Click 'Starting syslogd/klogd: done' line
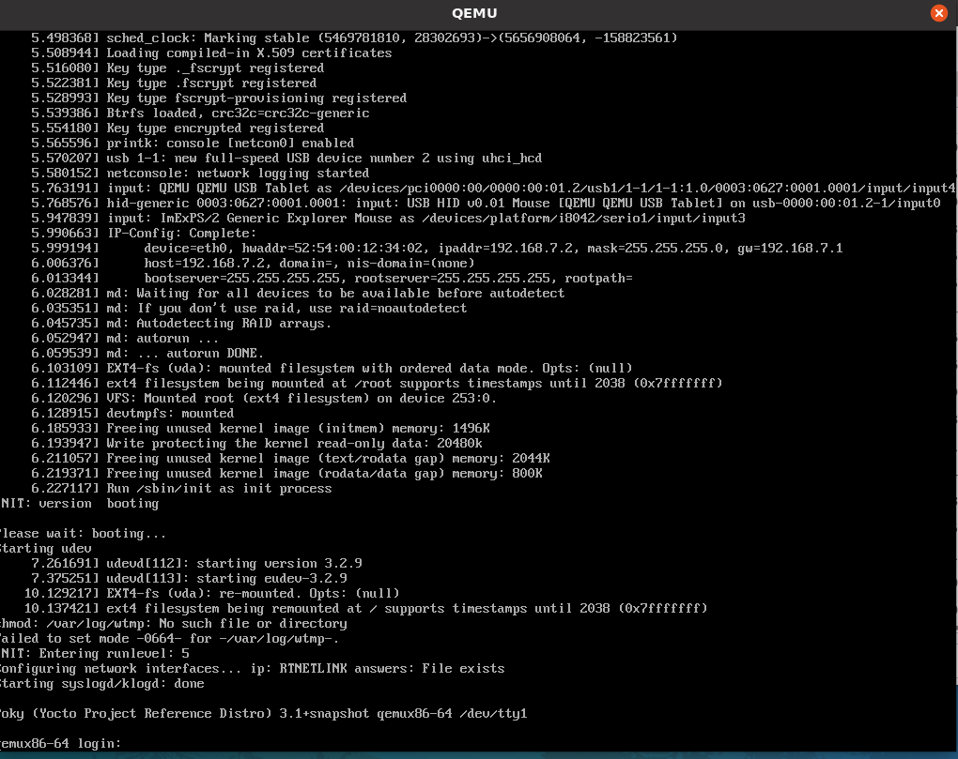 (x=102, y=684)
